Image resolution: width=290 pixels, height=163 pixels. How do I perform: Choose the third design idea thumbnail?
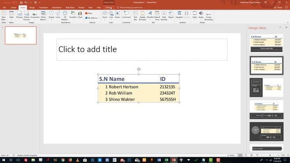tap(266, 87)
